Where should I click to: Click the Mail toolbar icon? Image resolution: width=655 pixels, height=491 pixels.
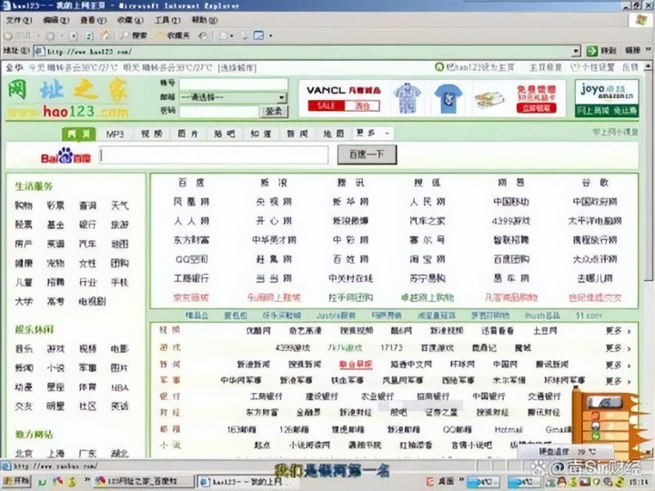pos(223,35)
